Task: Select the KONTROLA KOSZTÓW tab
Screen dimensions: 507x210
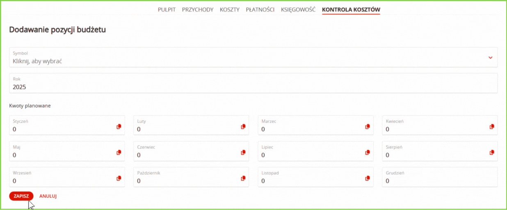Action: click(x=351, y=9)
